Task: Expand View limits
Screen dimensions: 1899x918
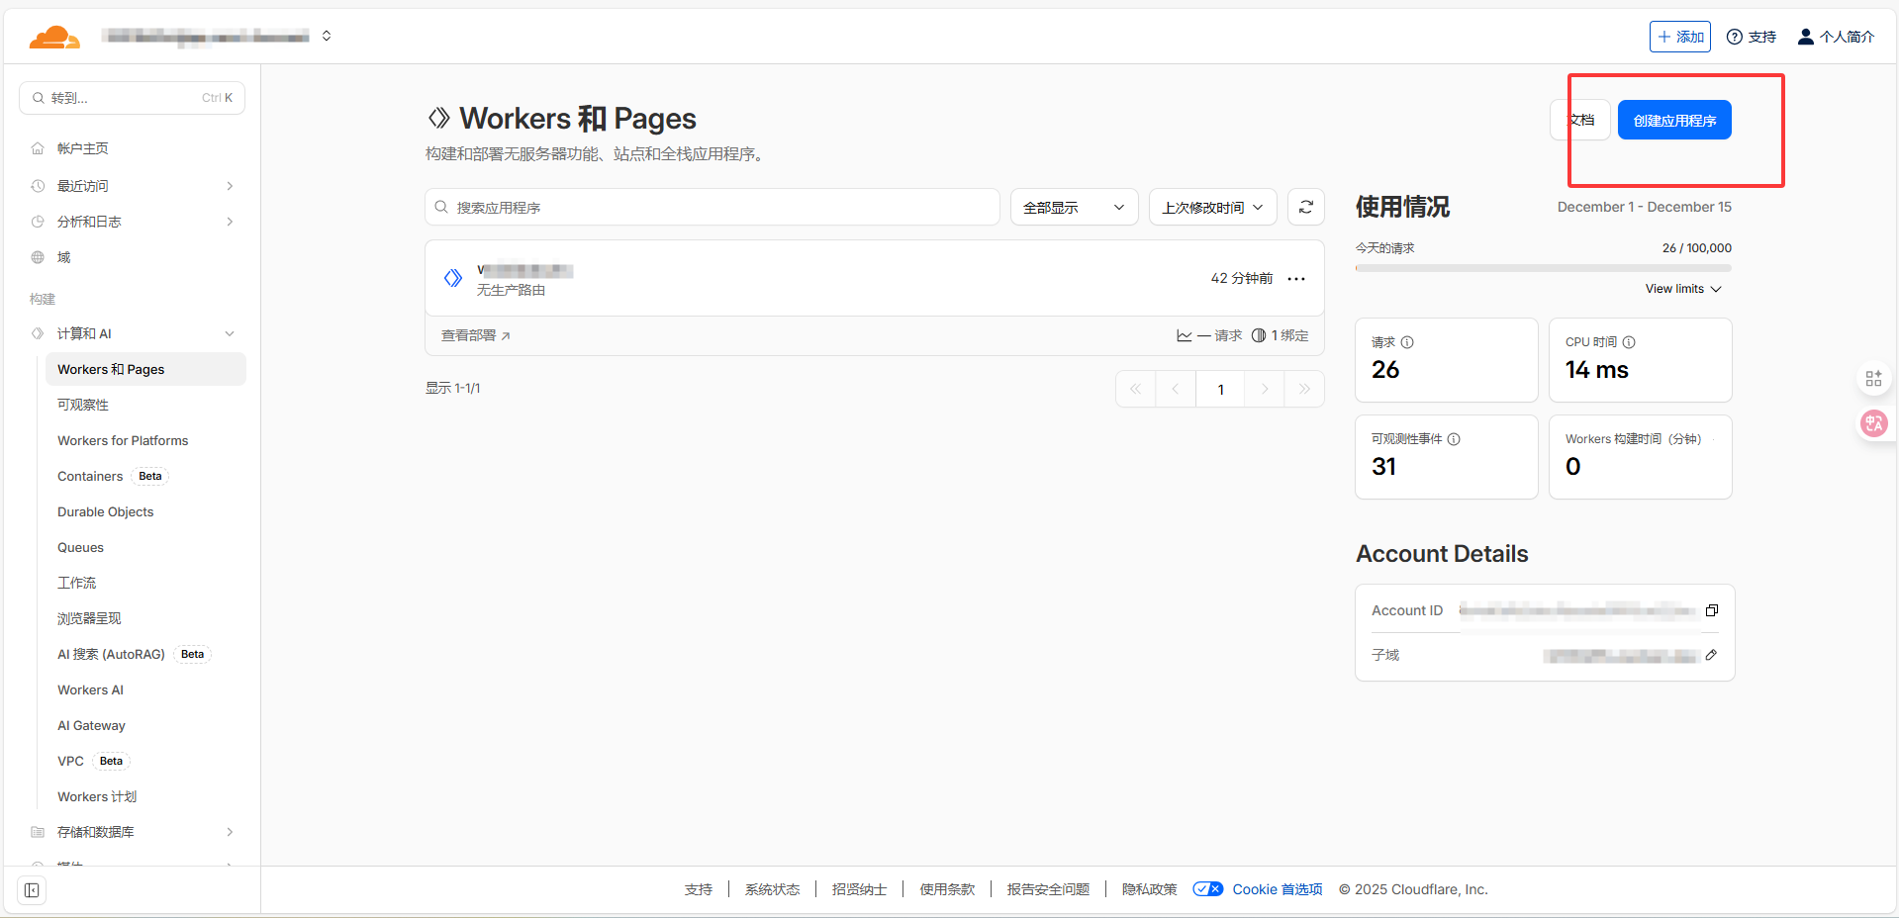Action: click(1683, 289)
